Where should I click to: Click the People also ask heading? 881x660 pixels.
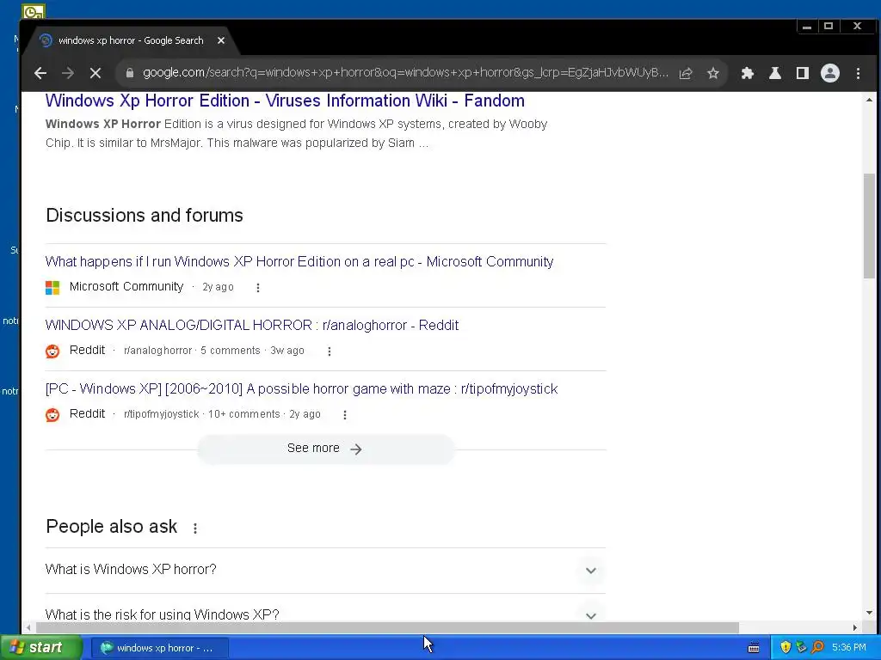(111, 527)
